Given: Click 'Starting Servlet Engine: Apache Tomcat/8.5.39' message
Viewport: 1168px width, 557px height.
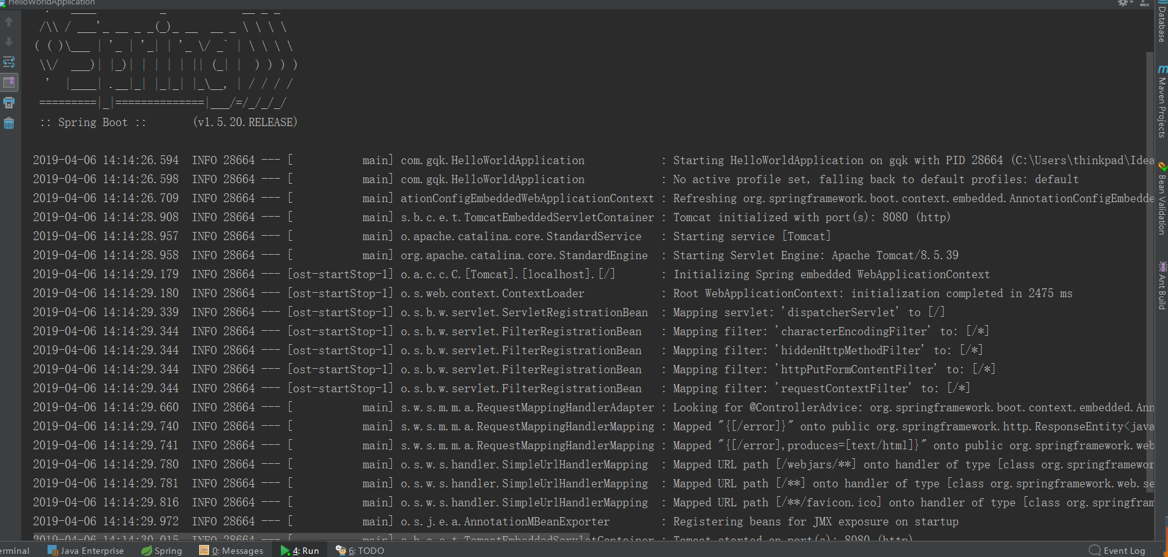Looking at the screenshot, I should 815,255.
